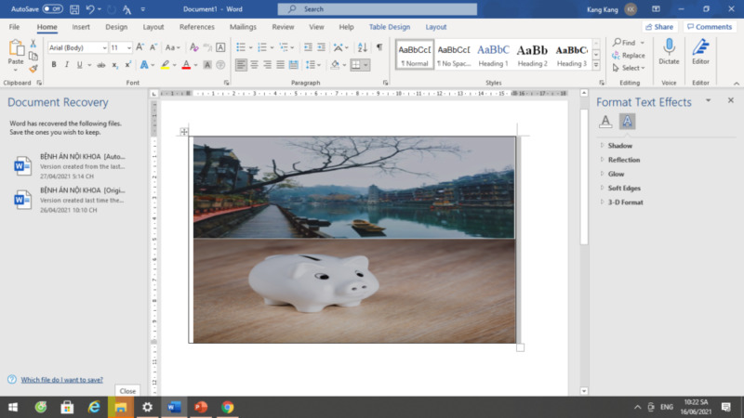
Task: Click the Increase Indent icon
Action: [321, 47]
